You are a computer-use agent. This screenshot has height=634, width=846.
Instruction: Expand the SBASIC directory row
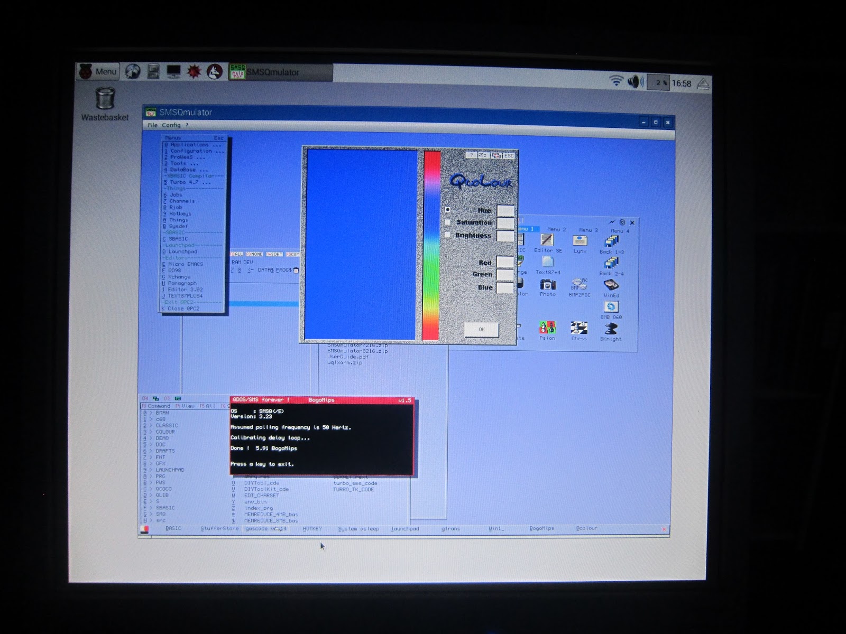pos(159,508)
